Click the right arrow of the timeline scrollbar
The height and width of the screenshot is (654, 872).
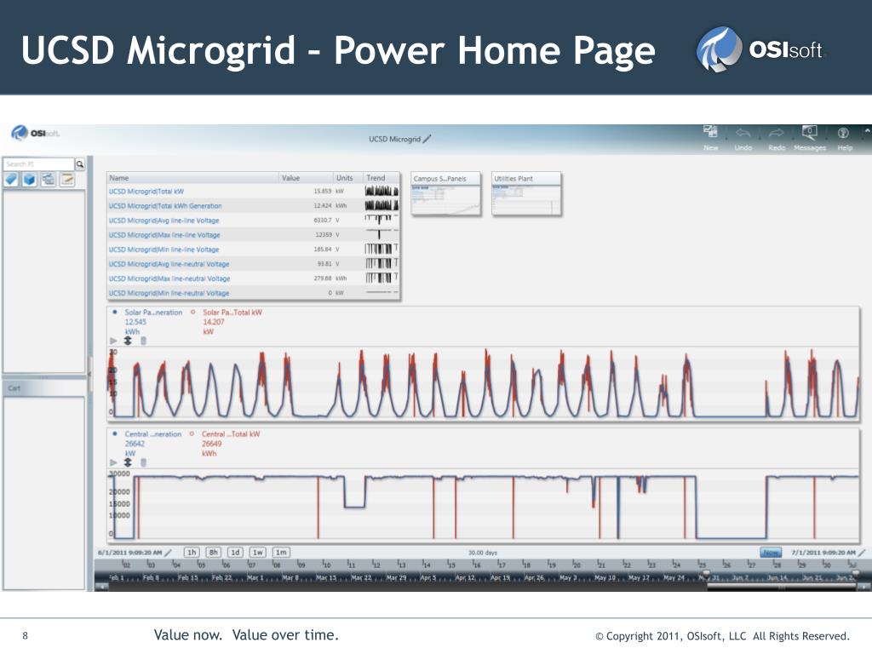coord(863,586)
